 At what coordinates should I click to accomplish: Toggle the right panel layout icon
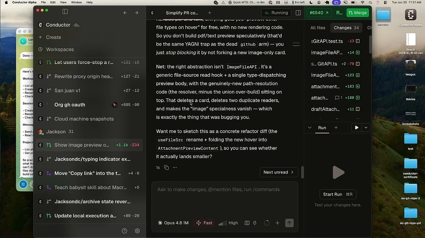pos(298,13)
